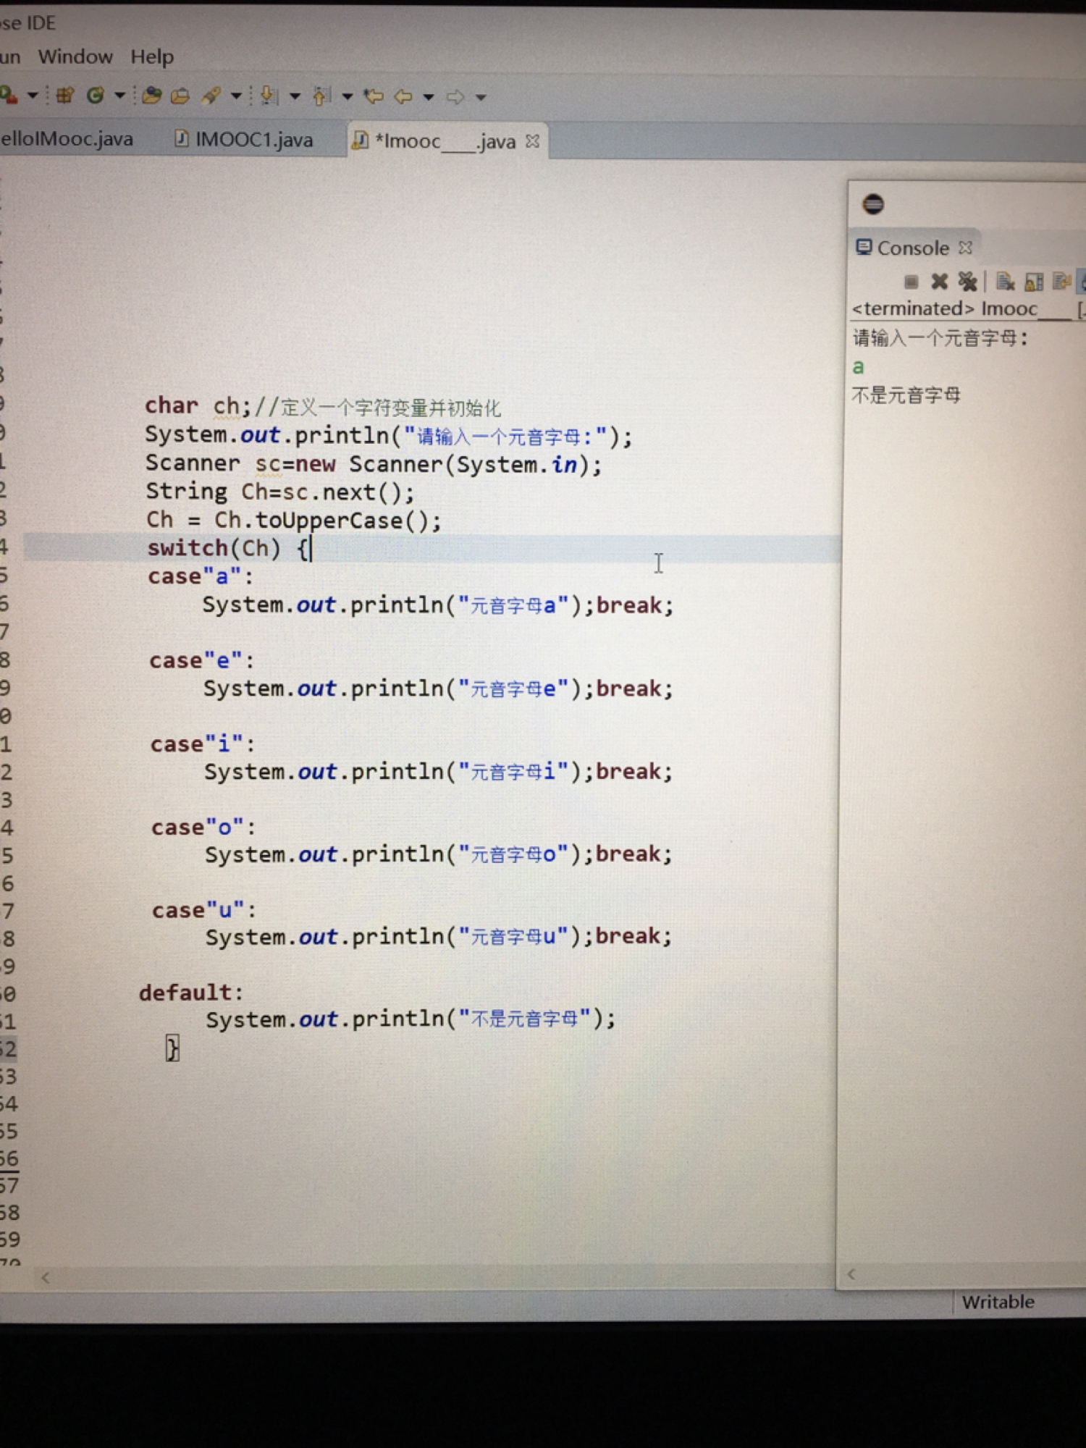Image resolution: width=1086 pixels, height=1448 pixels.
Task: Click the Terminate stop square icon
Action: pos(912,282)
